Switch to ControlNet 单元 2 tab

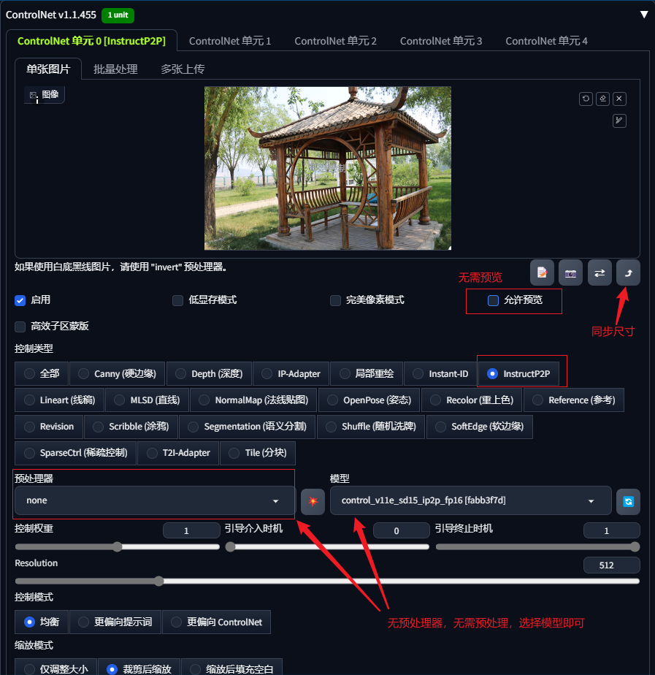(x=335, y=41)
